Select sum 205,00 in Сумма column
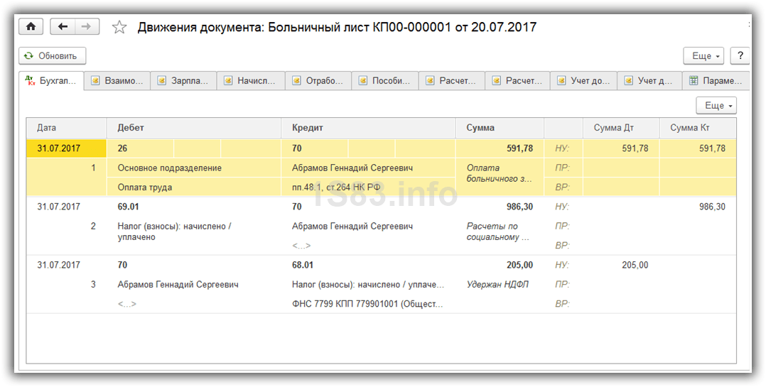The width and height of the screenshot is (766, 387). coord(520,266)
